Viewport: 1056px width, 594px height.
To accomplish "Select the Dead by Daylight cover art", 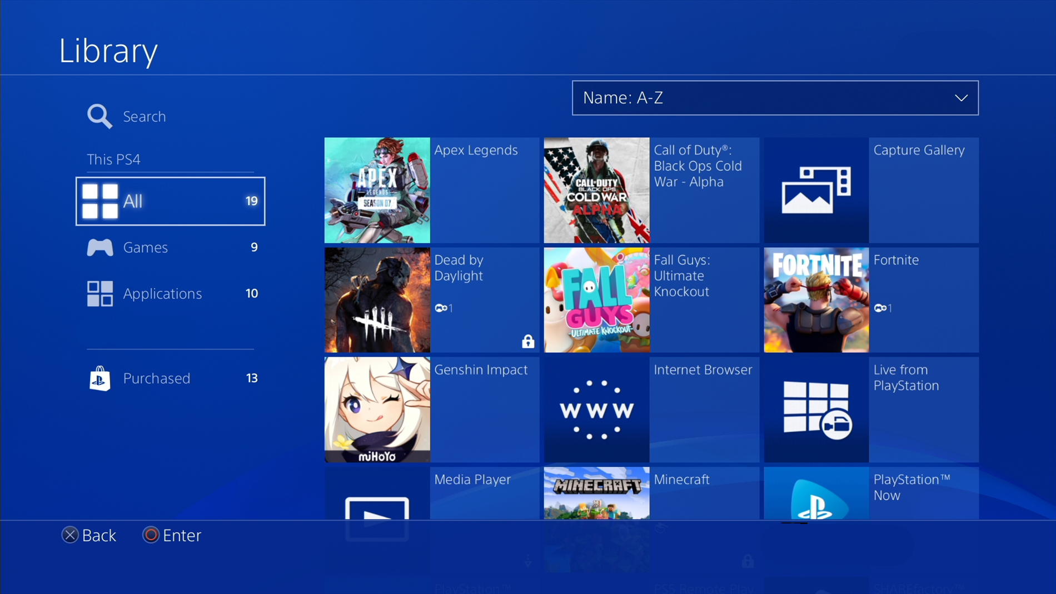I will tap(377, 300).
